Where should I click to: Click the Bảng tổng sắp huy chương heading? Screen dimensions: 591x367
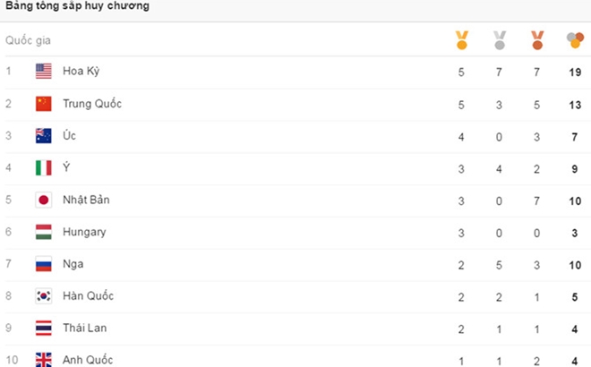point(77,5)
